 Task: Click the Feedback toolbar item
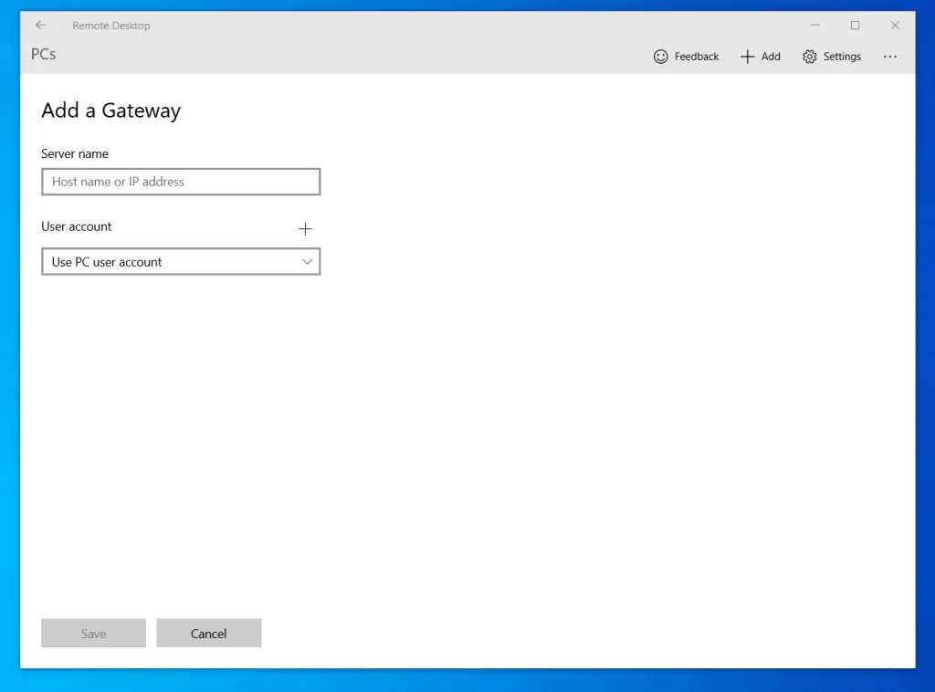(686, 56)
